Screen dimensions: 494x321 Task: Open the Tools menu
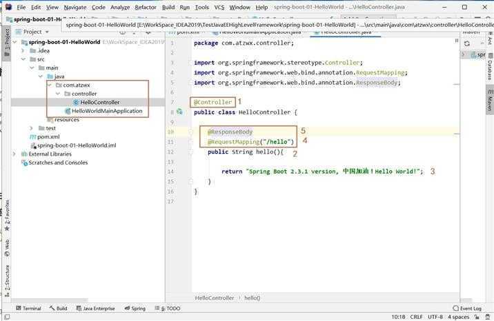(201, 7)
